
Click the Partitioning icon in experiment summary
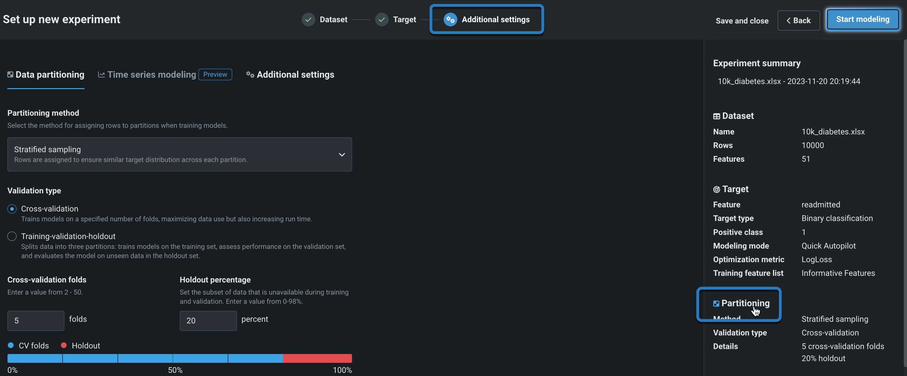click(x=716, y=303)
